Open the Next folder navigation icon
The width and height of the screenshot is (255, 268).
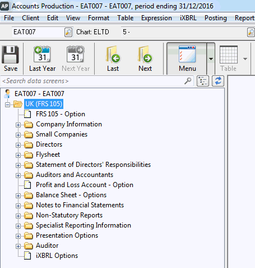(145, 54)
